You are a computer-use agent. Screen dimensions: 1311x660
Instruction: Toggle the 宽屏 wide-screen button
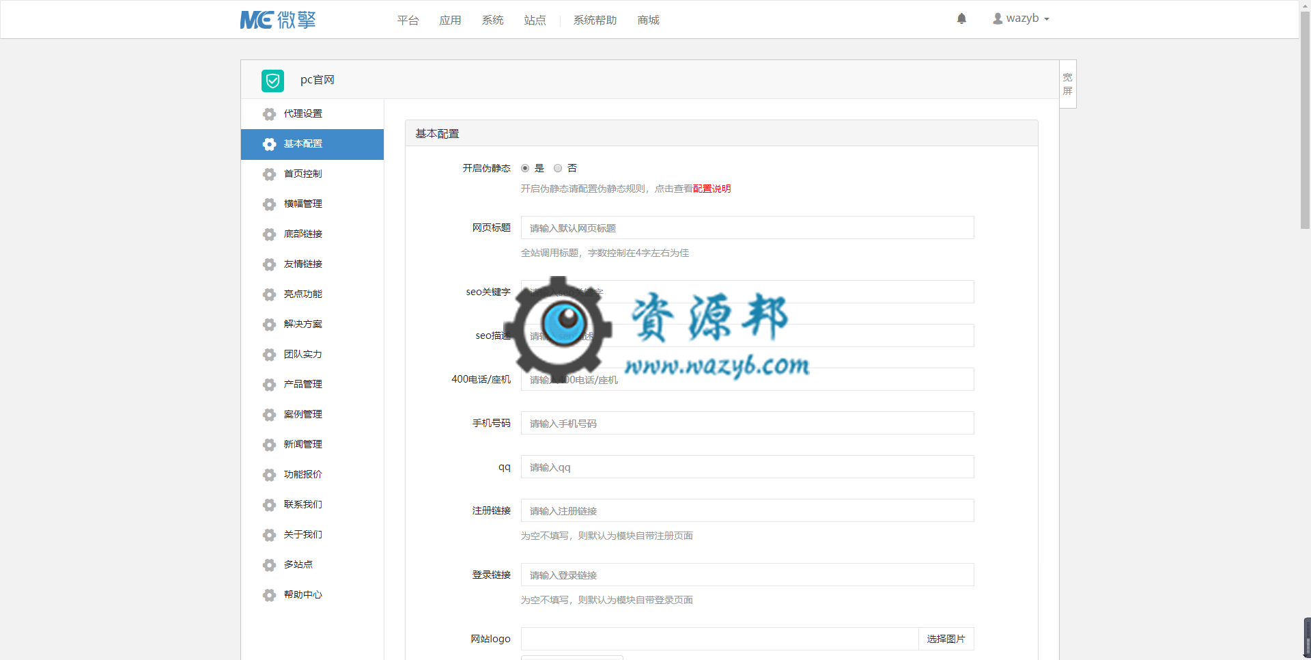click(x=1068, y=84)
